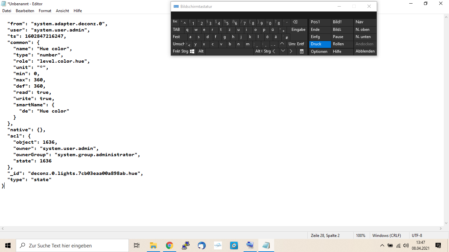
Task: Click the text "system.group.administrator" in Editor
Action: pos(96,155)
